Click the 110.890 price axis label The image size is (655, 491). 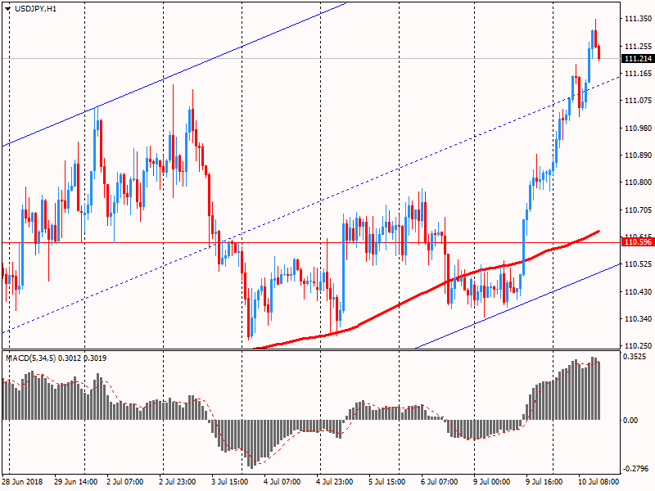[x=638, y=155]
